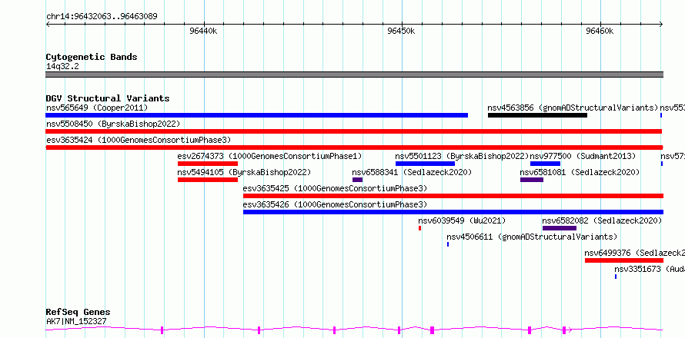Click the red esv3635424 variant bar

coord(354,147)
